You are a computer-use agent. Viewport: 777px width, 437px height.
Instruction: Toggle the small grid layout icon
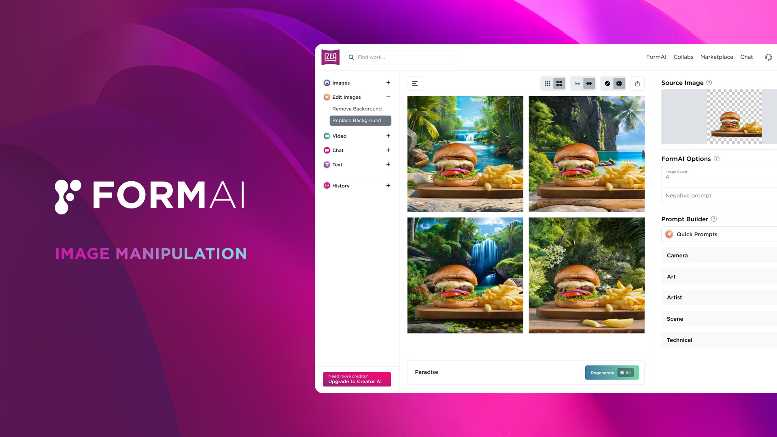click(547, 83)
